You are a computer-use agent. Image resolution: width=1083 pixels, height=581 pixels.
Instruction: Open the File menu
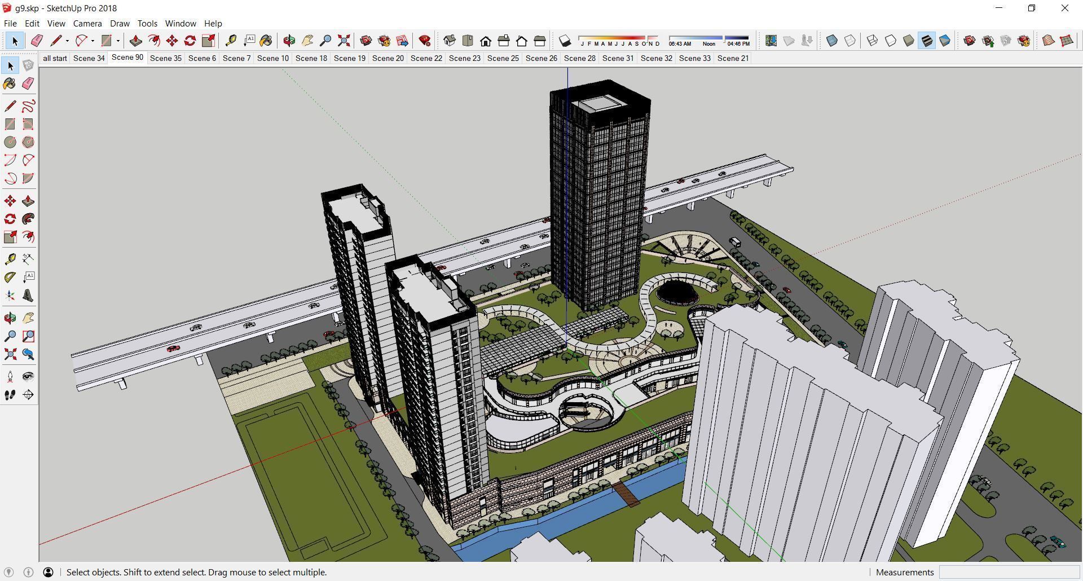tap(10, 23)
